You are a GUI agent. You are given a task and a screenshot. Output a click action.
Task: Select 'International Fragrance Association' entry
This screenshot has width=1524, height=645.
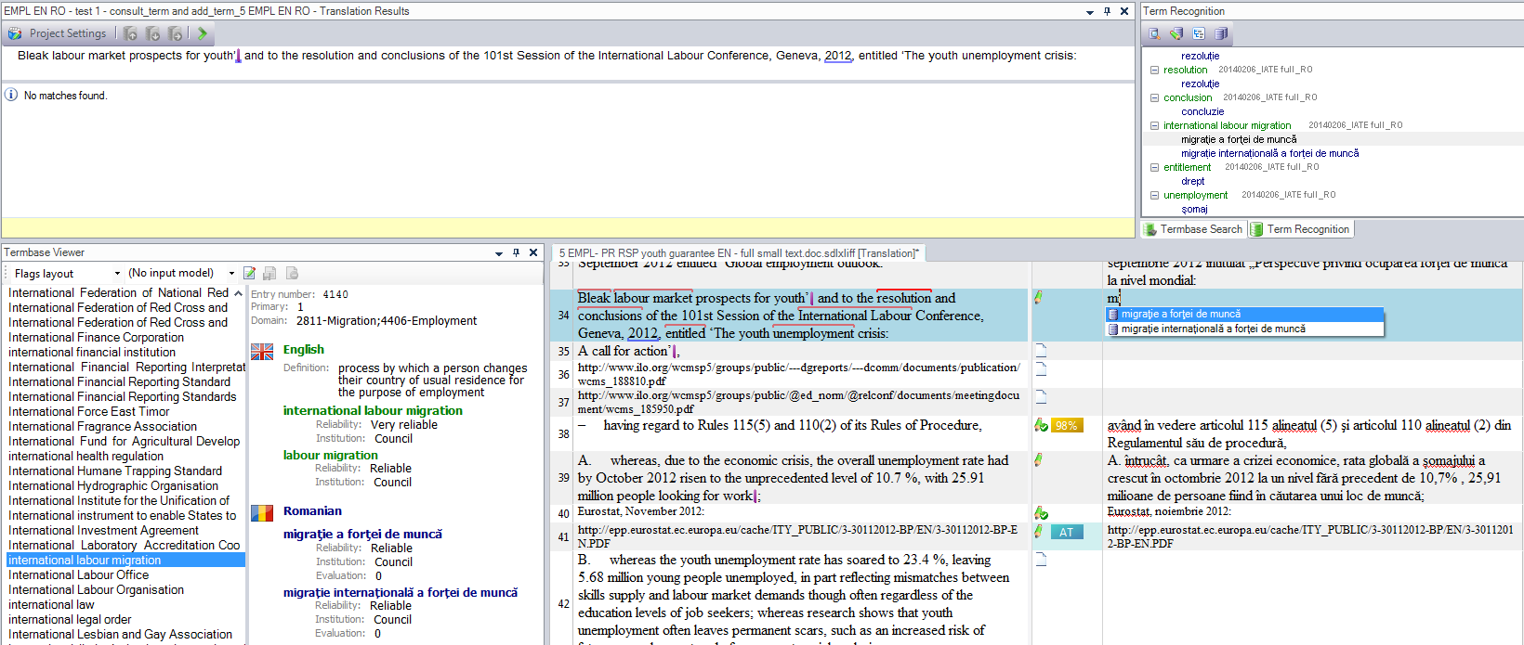click(102, 426)
